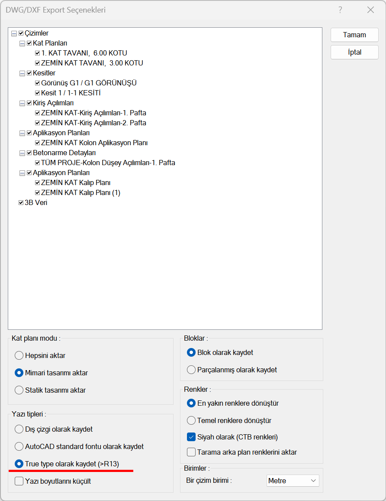This screenshot has width=386, height=501.
Task: Select Hepsini aktar radio option
Action: tap(19, 355)
